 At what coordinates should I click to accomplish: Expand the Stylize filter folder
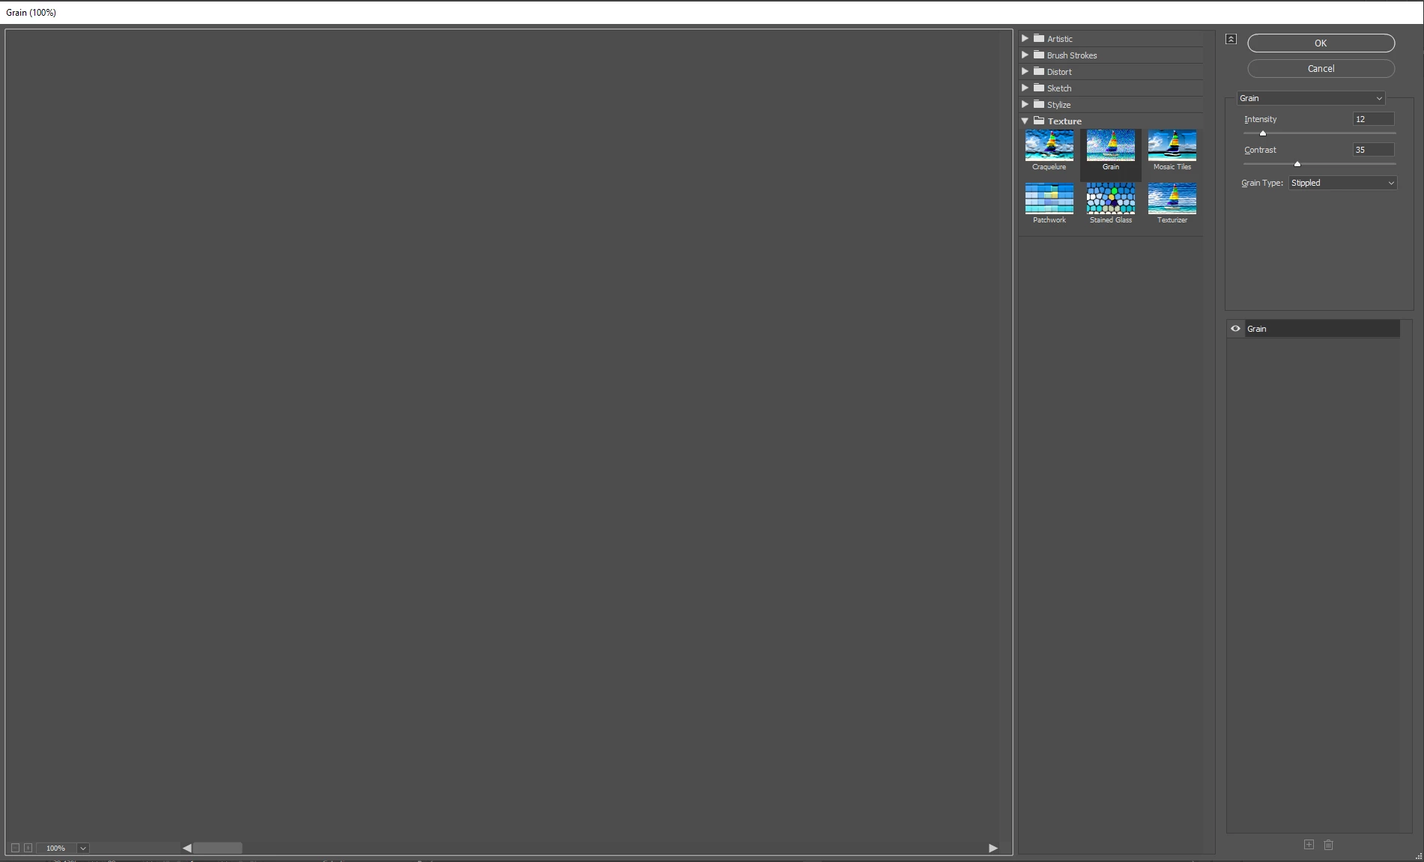[1025, 104]
